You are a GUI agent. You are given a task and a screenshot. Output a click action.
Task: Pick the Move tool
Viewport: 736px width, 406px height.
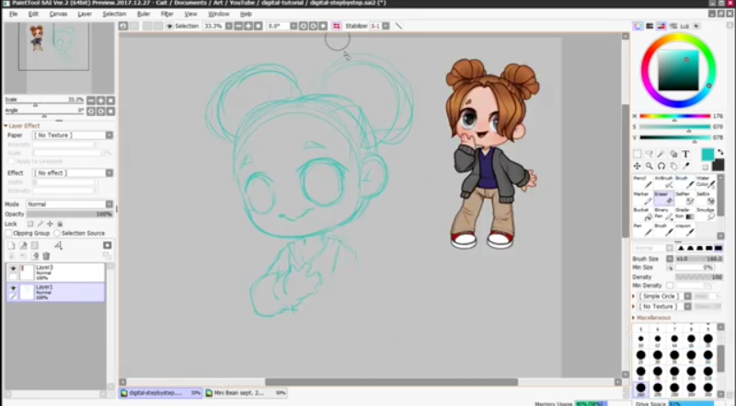[637, 166]
